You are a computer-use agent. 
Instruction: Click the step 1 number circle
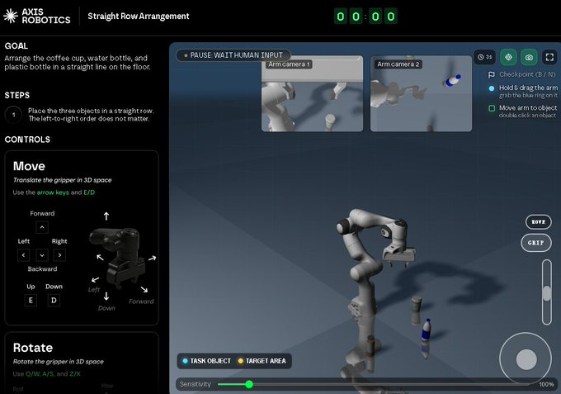tap(13, 115)
